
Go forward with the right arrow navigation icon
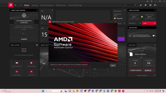click(x=20, y=5)
